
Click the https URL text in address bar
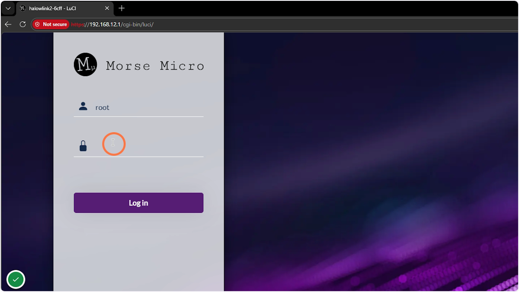coord(82,24)
